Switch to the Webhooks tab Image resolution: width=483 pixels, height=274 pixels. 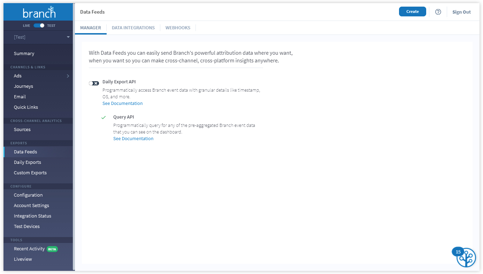tap(178, 28)
